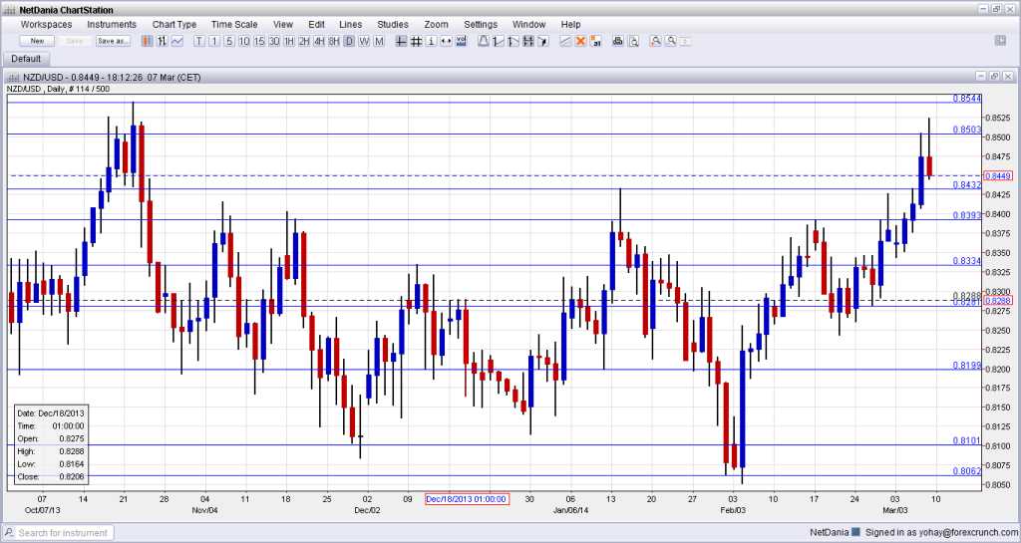Click the 0.8101 horizontal line label

[967, 440]
